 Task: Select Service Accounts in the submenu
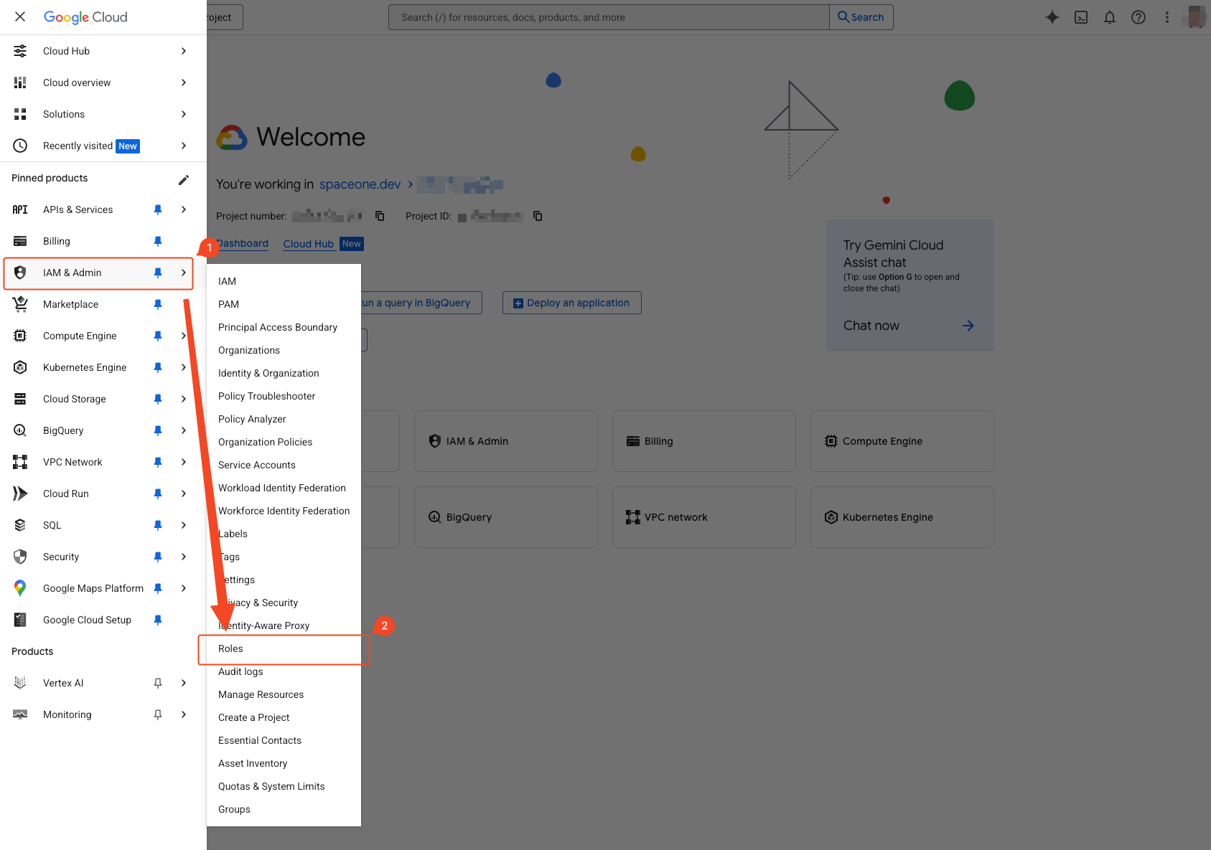point(284,465)
